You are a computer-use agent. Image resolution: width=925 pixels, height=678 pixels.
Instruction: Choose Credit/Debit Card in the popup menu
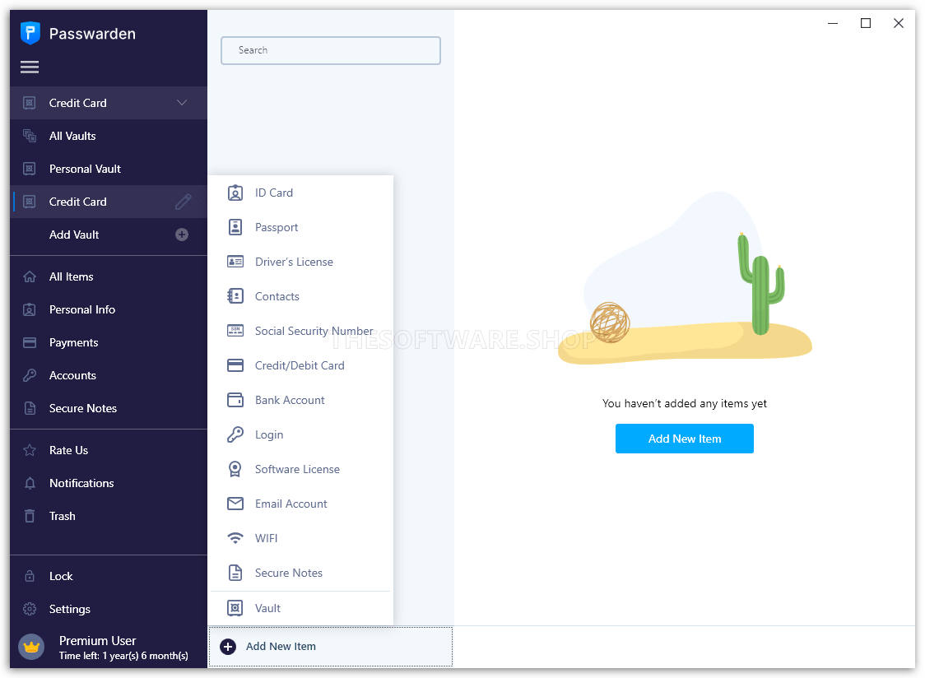[300, 365]
